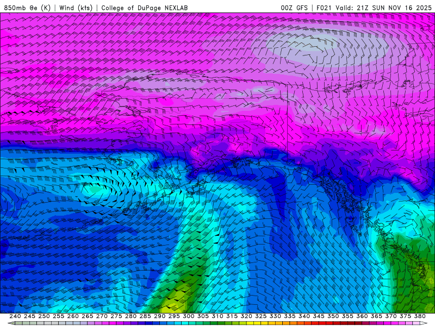Select the 280 value on the color scale
Image resolution: width=435 pixels, height=326 pixels.
pyautogui.click(x=130, y=316)
